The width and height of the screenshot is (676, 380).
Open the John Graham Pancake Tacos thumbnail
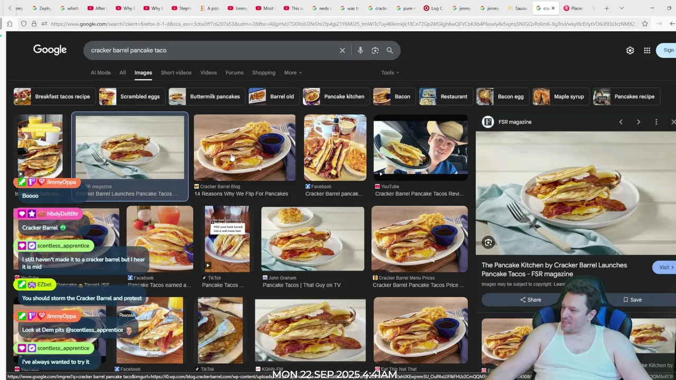[x=313, y=239]
